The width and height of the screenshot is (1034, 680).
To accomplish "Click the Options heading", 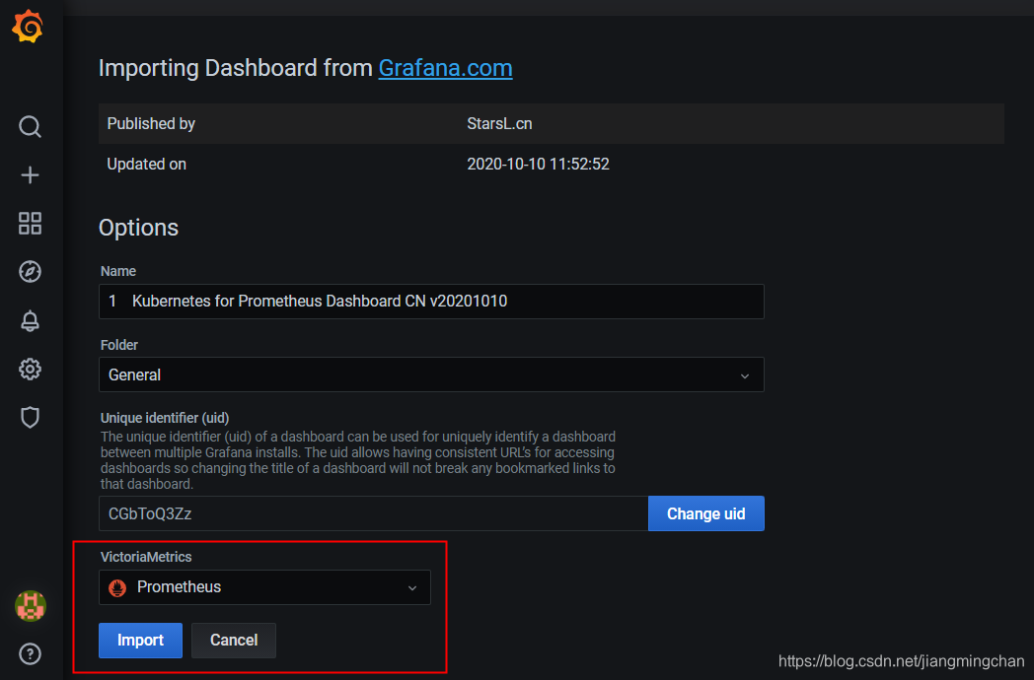I will click(138, 228).
